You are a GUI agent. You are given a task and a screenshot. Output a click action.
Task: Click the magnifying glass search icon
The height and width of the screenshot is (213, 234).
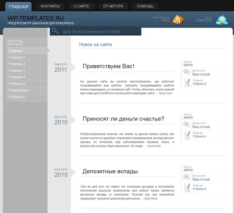pos(55,31)
